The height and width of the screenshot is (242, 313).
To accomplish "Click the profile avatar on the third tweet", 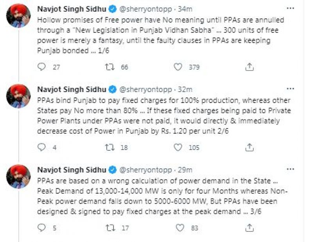I will (18, 177).
